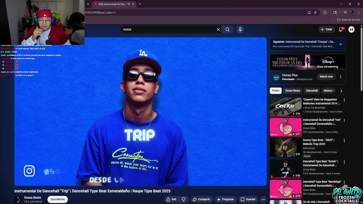Image resolution: width=363 pixels, height=204 pixels.
Task: Open options for the 'Bandidaje' beat video
Action: point(344,182)
